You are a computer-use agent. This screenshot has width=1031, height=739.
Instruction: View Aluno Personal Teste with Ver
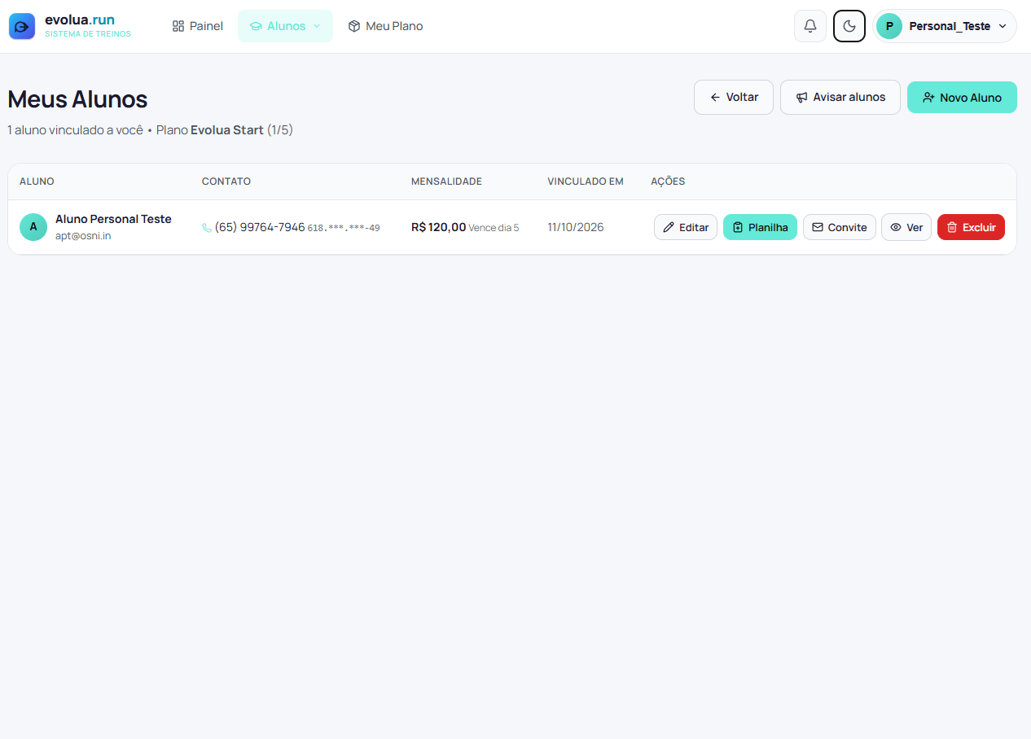906,227
